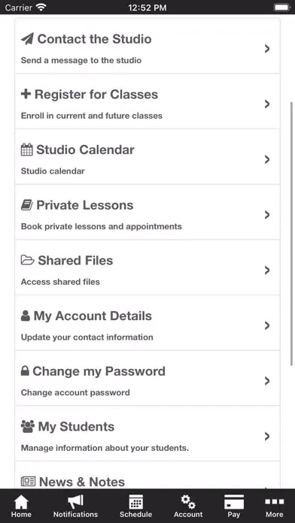The height and width of the screenshot is (523, 295).
Task: Open My Students using its right chevron
Action: pos(267,437)
